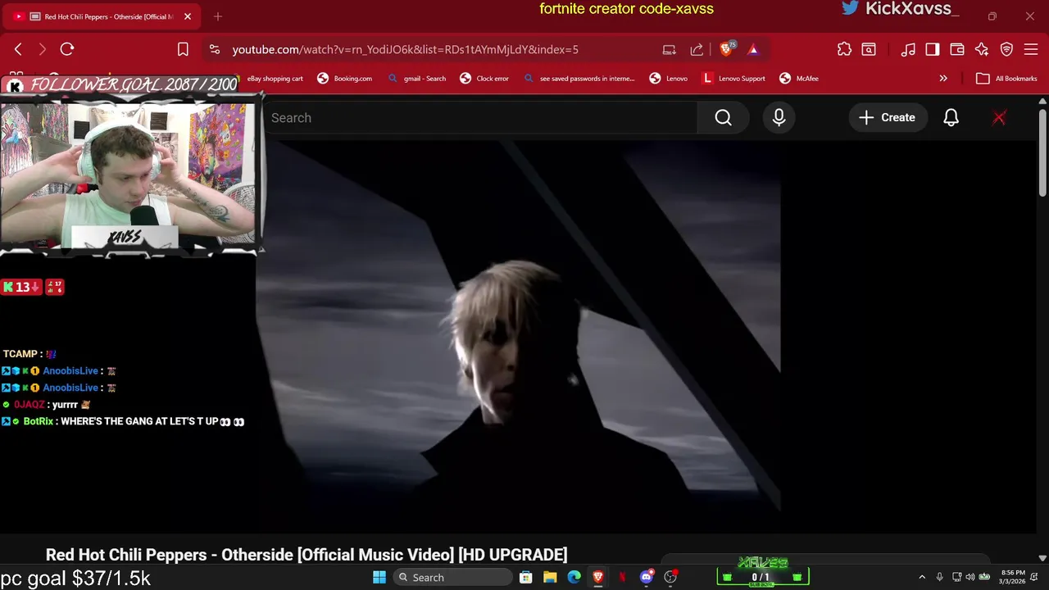
Task: Click the microphone tray icon
Action: coord(939,577)
